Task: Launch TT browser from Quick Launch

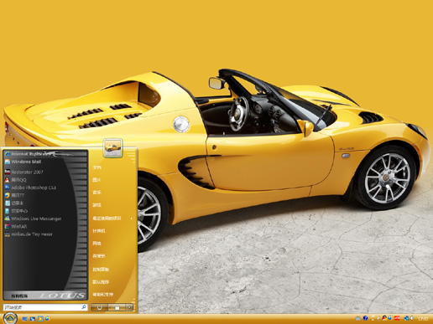Action: click(48, 318)
